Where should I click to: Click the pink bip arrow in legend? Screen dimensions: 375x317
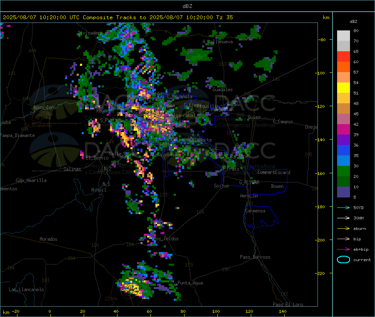pyautogui.click(x=343, y=239)
